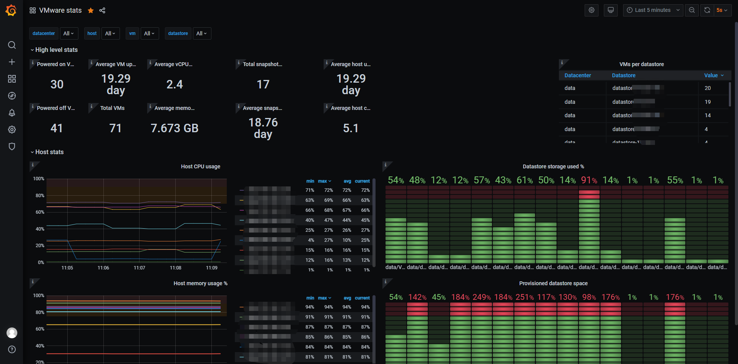Open the datastore All dropdown
738x364 pixels.
click(x=202, y=33)
